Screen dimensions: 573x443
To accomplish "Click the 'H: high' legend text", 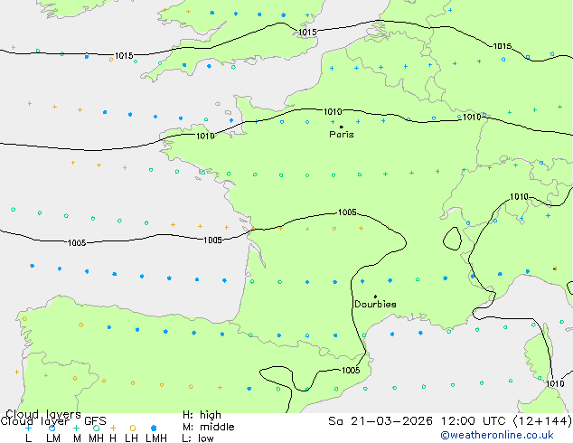I will pyautogui.click(x=202, y=415).
